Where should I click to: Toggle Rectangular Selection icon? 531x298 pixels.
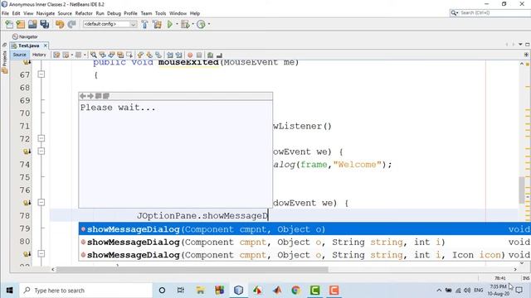129,55
